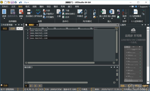Open 字符属性 character properties
Screen dimensions: 150x91
(48, 17)
